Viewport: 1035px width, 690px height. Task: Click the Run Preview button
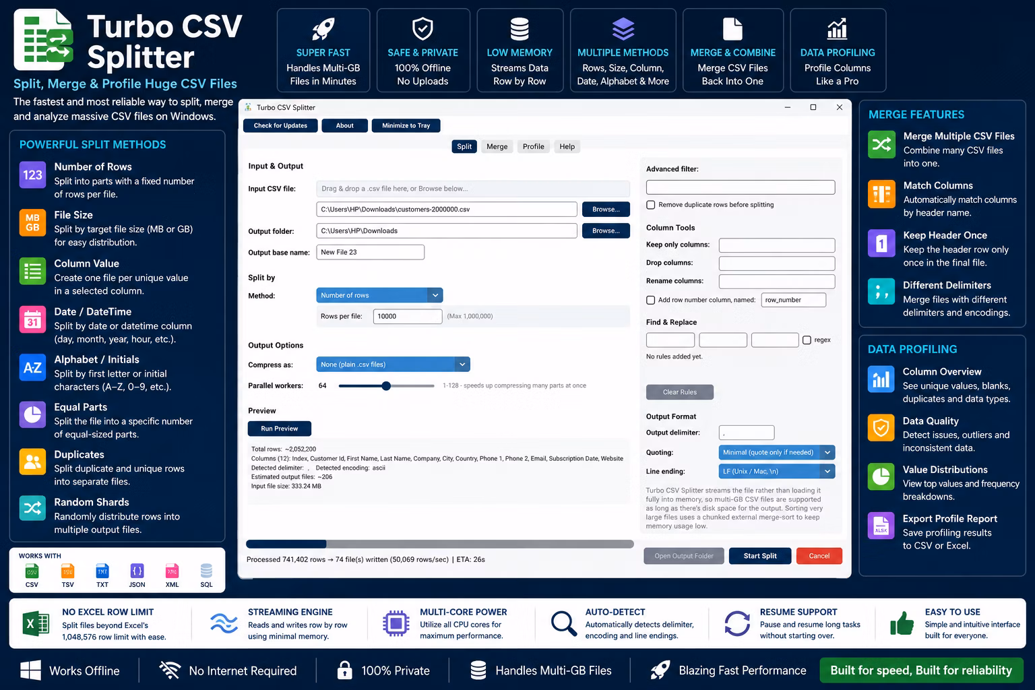(280, 429)
